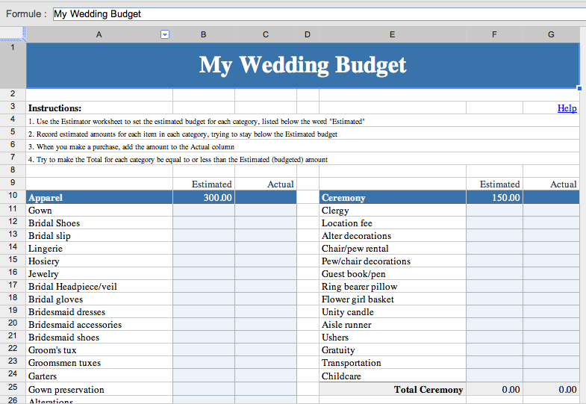Select the column E header
Viewport: 586px width, 404px height.
tap(393, 34)
